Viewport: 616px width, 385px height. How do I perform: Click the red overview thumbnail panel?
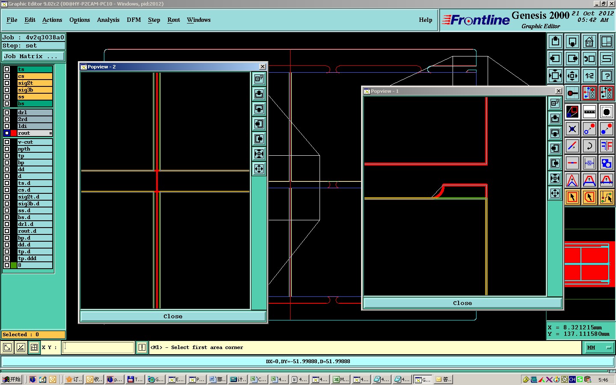pos(590,264)
